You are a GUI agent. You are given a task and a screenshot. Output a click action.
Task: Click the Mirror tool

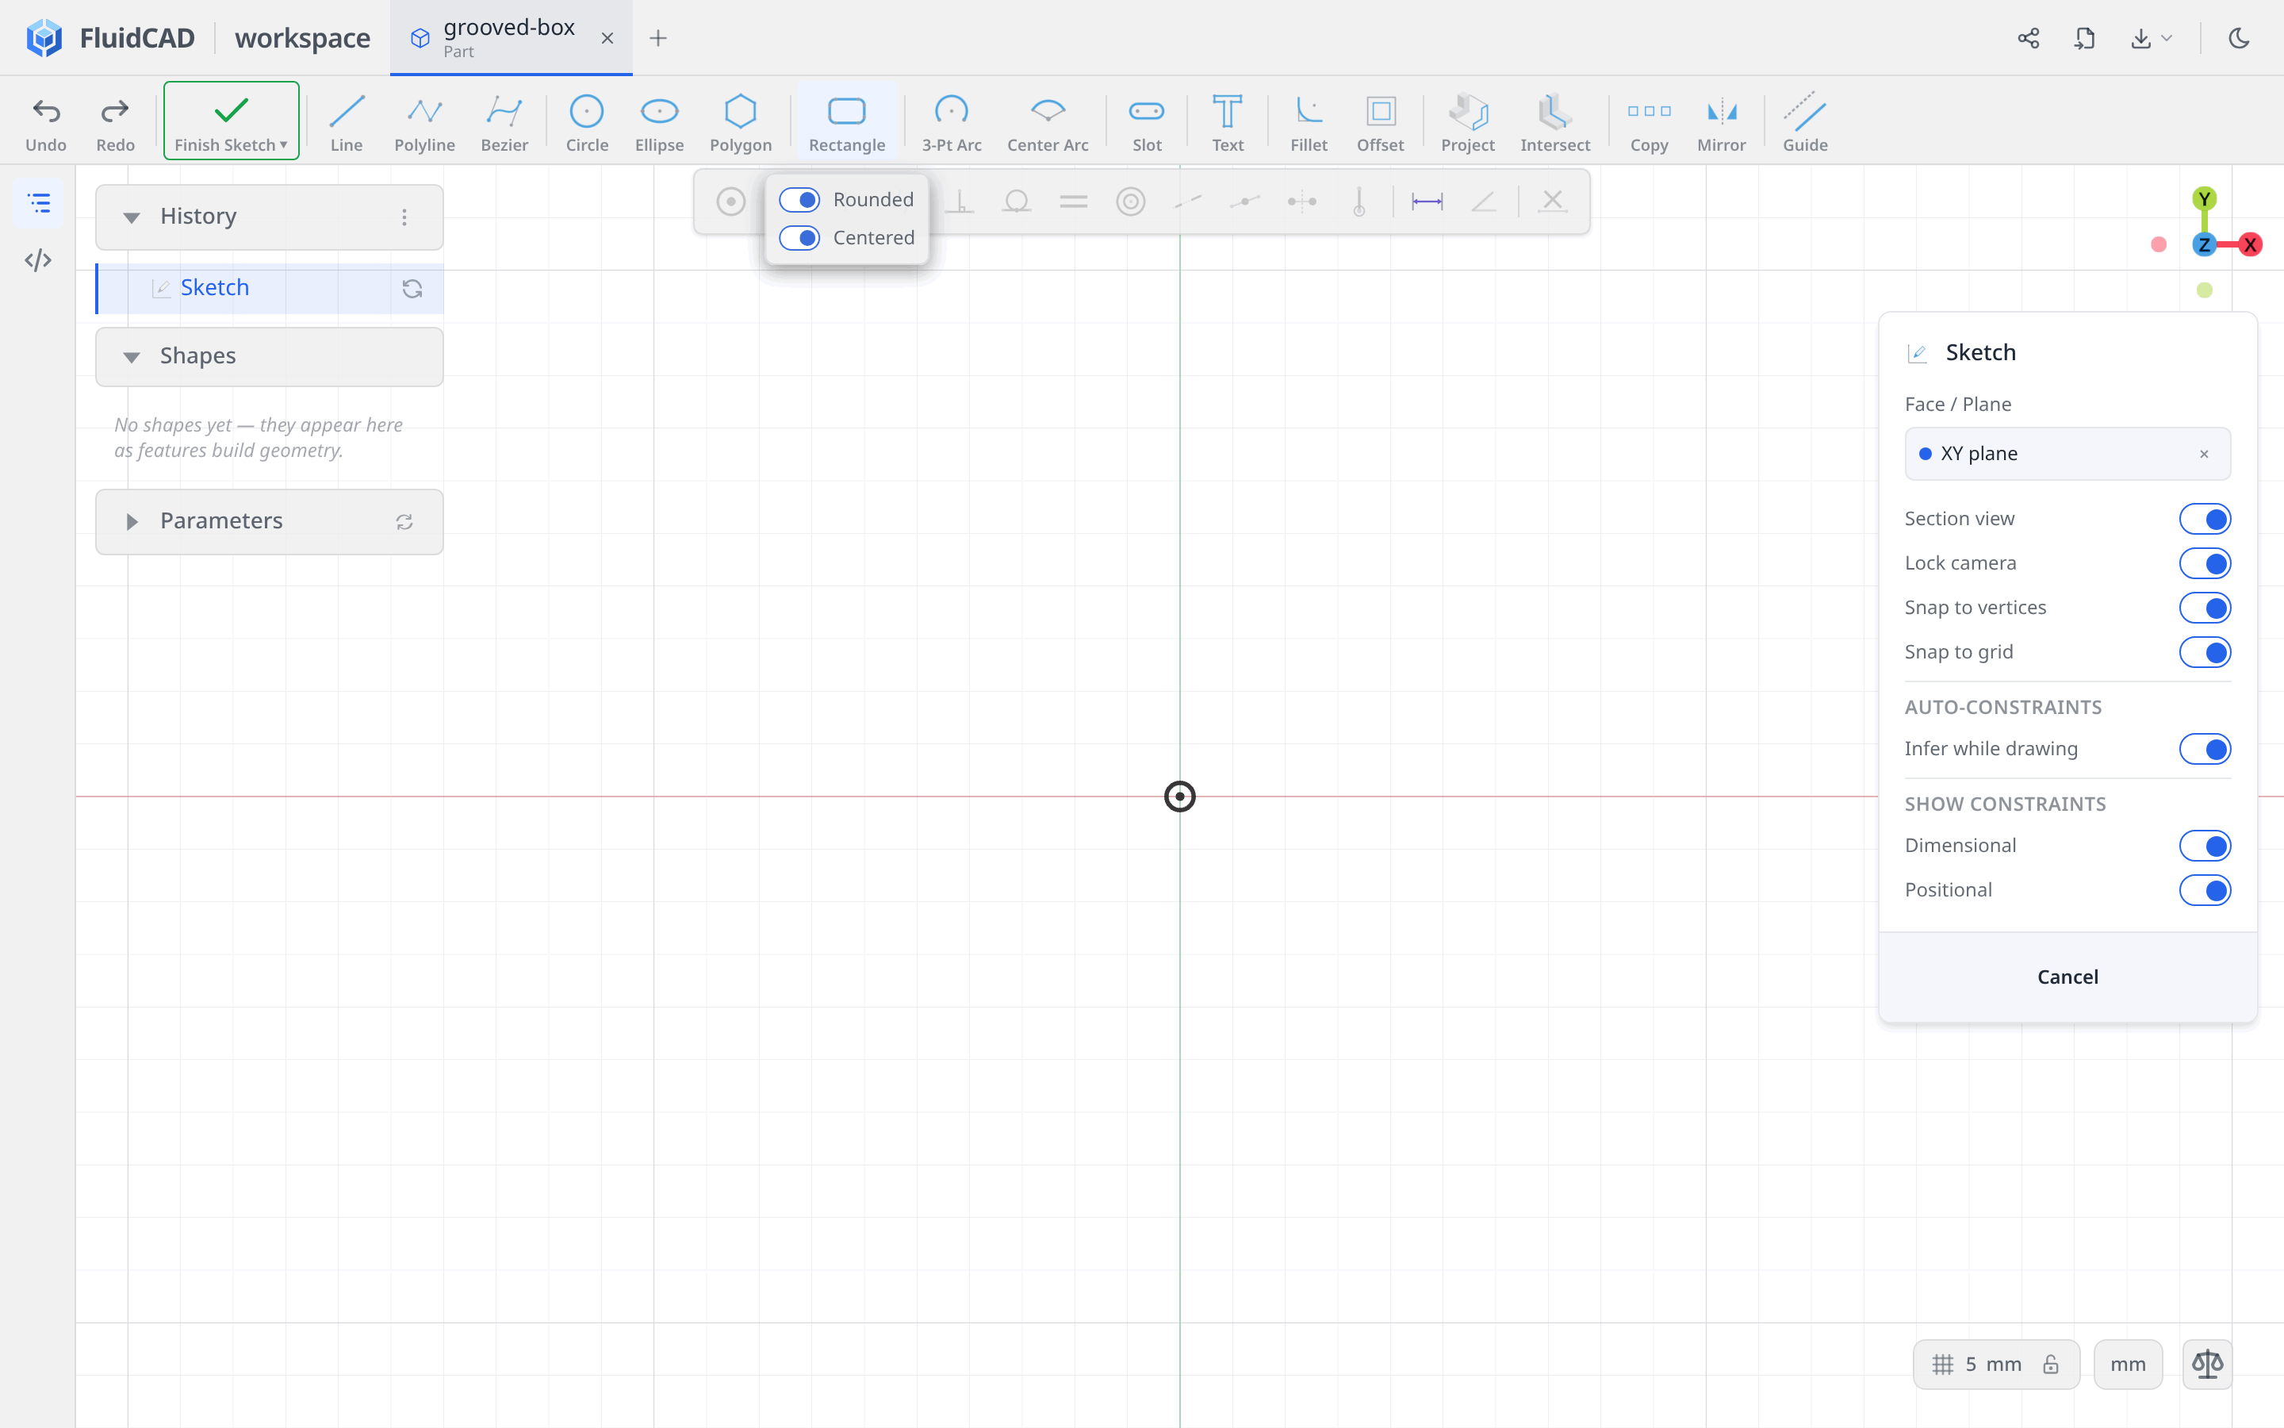(x=1722, y=122)
